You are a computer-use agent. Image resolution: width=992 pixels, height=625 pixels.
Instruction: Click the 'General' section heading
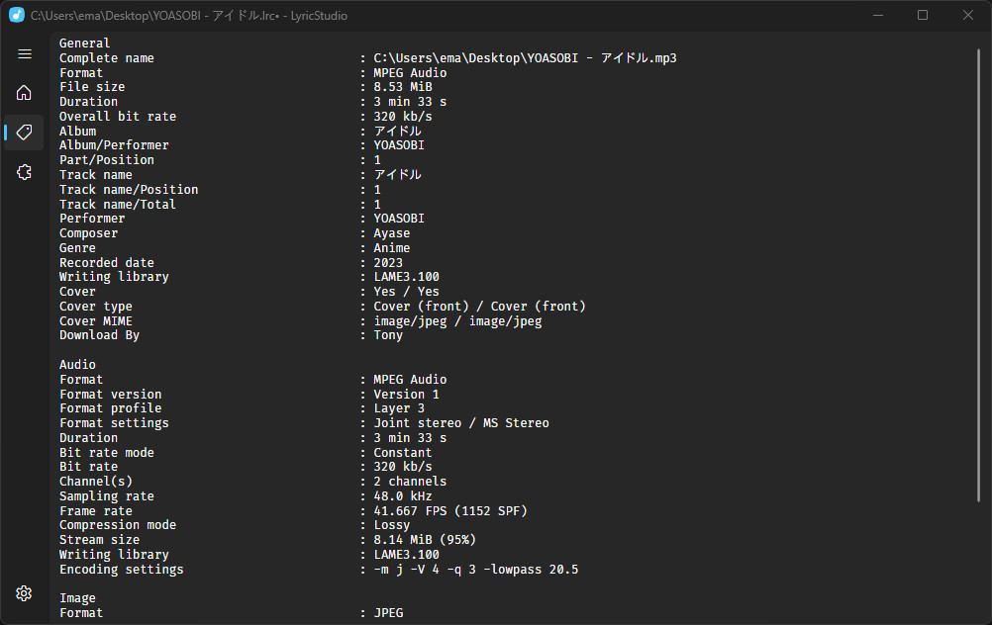tap(85, 44)
